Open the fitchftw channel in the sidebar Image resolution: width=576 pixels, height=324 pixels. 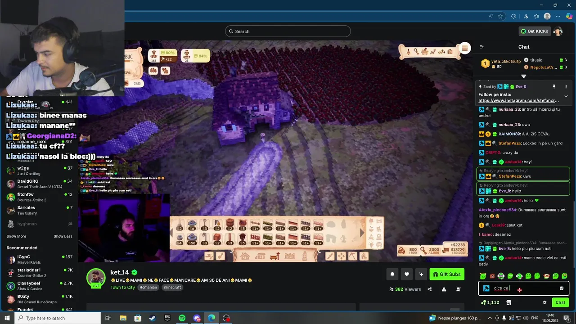[40, 197]
